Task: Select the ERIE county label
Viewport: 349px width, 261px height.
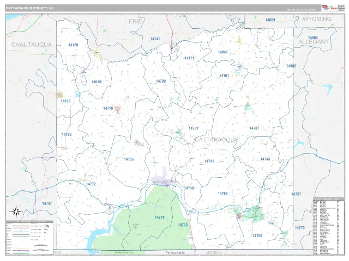Action: 135,21
